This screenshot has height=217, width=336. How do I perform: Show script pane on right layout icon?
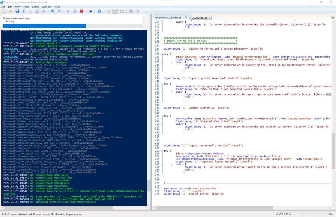pyautogui.click(x=115, y=11)
